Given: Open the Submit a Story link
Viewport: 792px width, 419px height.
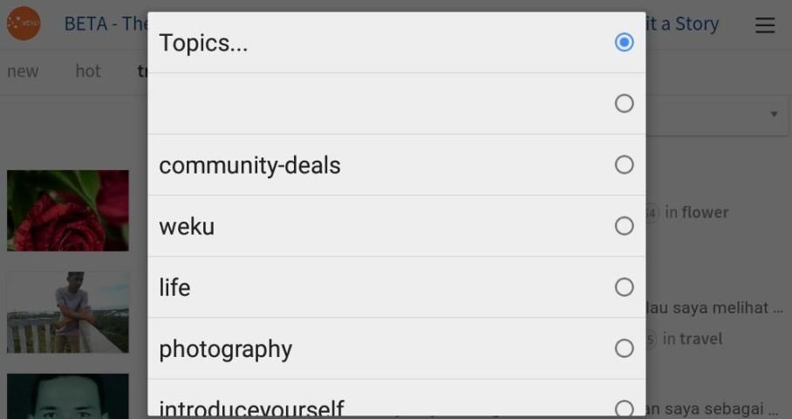Looking at the screenshot, I should tap(682, 24).
